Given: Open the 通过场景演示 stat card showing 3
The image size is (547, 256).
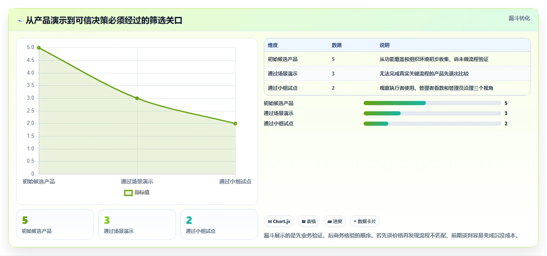Looking at the screenshot, I should click(137, 224).
